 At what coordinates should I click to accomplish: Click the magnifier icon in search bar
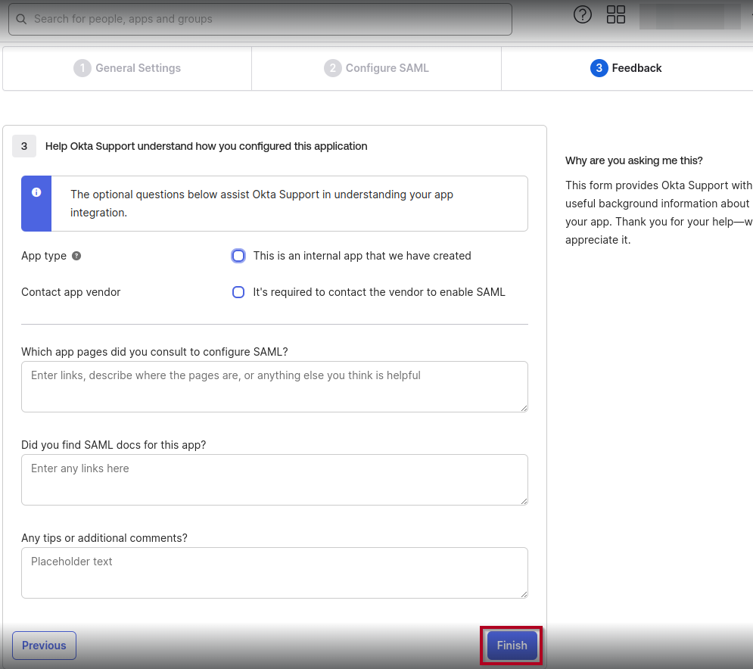pos(21,19)
